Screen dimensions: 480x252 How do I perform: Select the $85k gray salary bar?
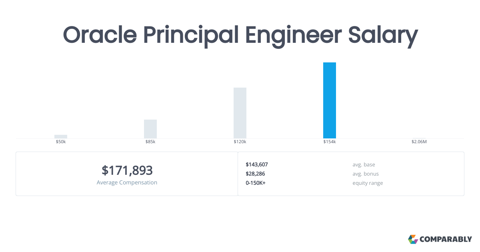coord(150,129)
